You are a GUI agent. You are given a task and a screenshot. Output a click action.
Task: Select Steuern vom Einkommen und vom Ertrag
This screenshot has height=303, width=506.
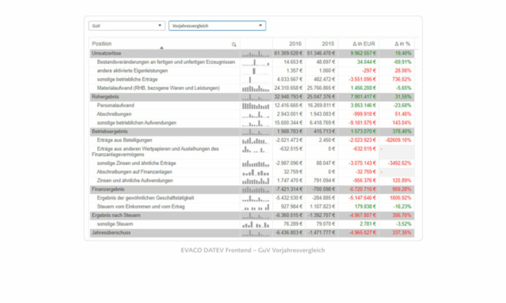[x=252, y=207]
